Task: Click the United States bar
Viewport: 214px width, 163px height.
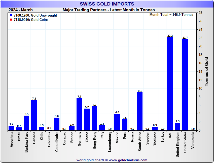Action: coord(185,85)
